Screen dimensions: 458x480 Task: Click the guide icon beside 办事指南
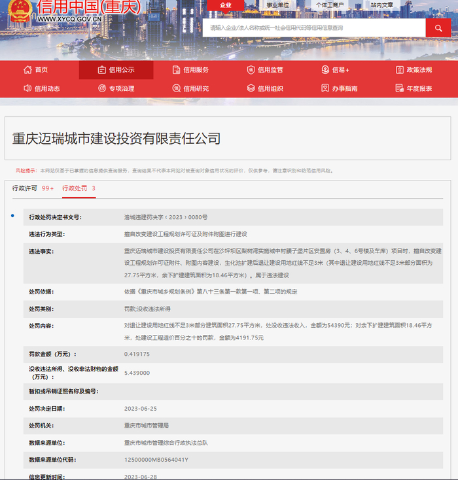325,88
